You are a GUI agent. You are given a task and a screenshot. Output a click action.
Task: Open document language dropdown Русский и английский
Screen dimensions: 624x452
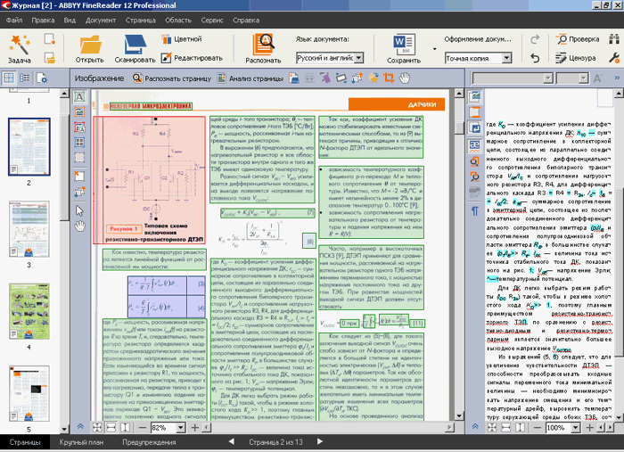(357, 58)
